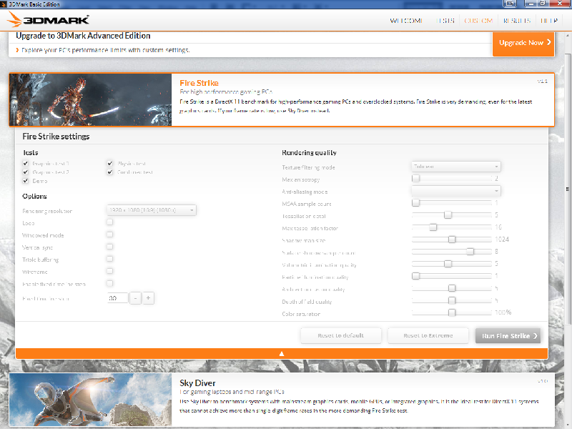Screen dimensions: 572x429
Task: Tick the Enable fixed time step checkbox
Action: [x=110, y=283]
